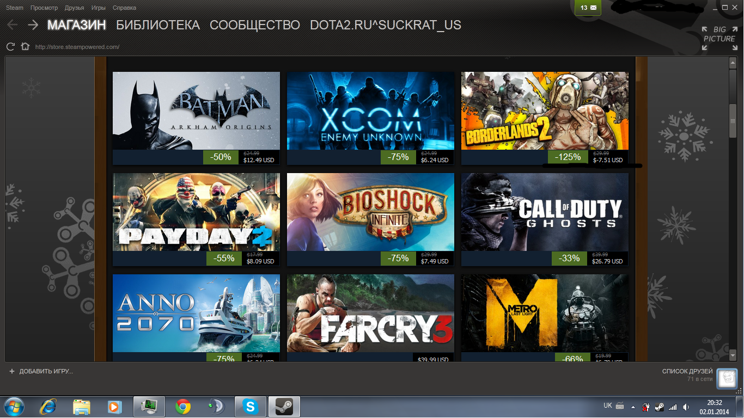
Task: Open СПИСОК ДРУЗЕЙ friends list
Action: (x=687, y=371)
